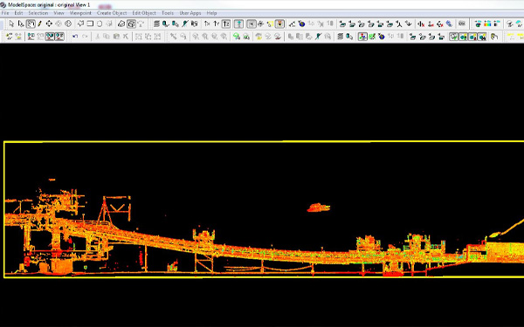This screenshot has width=524, height=327.
Task: Click the blue Undo arrow
Action: (75, 37)
